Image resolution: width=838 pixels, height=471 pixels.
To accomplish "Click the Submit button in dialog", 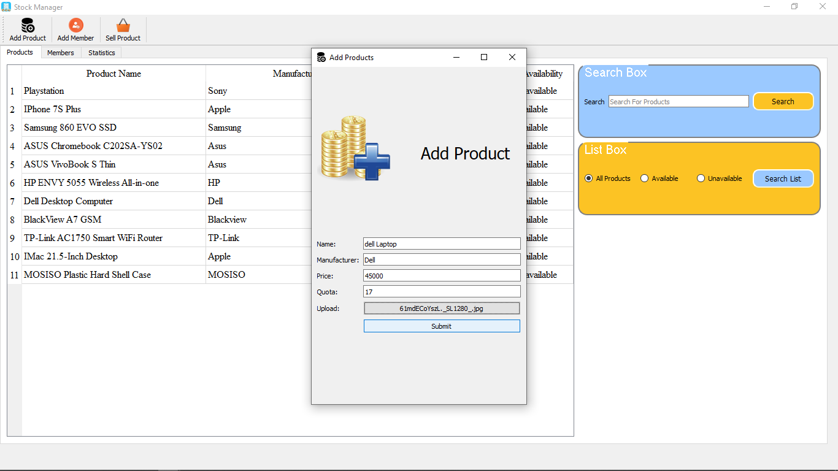I will (442, 326).
